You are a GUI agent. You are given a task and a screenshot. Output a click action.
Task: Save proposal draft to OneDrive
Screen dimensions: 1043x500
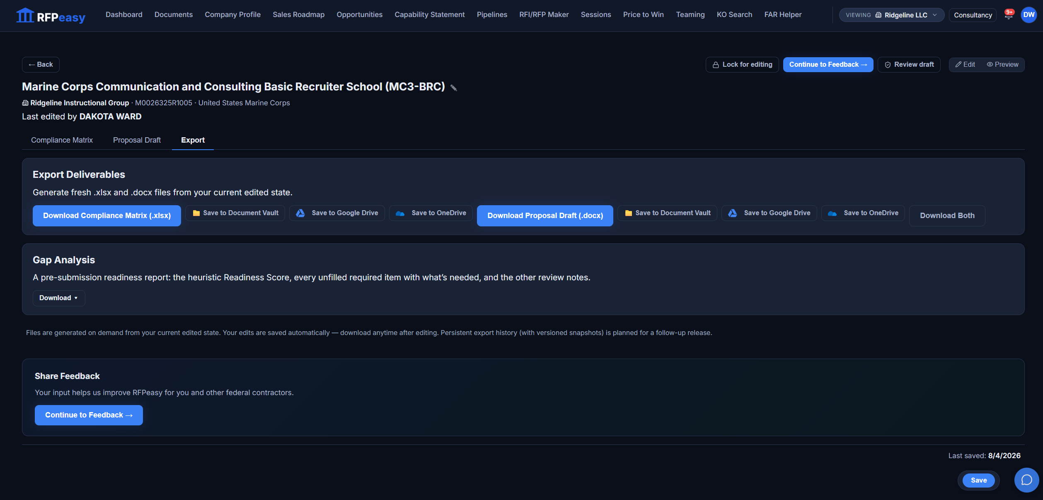(863, 213)
